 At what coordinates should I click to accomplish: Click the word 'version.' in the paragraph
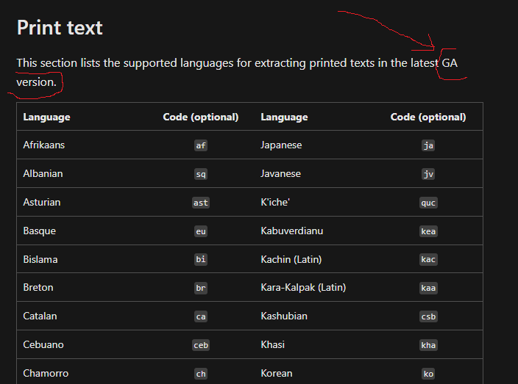tap(36, 82)
